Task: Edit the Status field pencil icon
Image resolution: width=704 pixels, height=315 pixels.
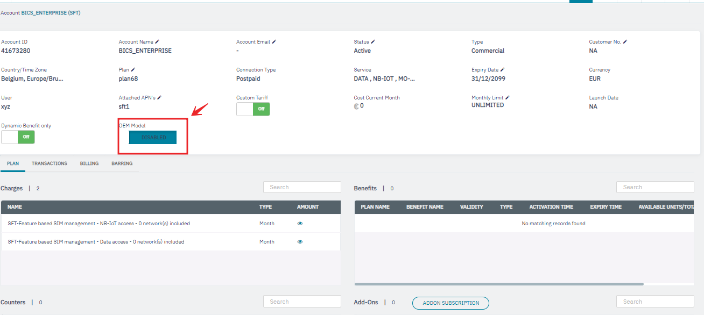Action: click(373, 42)
